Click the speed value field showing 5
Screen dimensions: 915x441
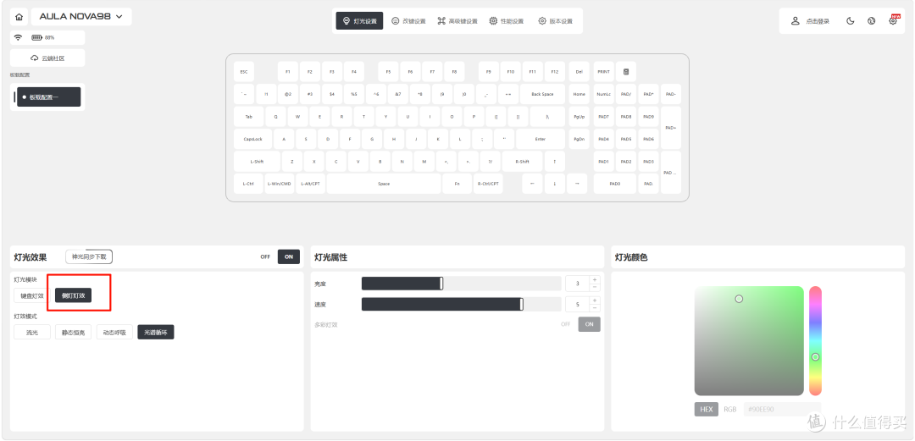[x=578, y=305]
